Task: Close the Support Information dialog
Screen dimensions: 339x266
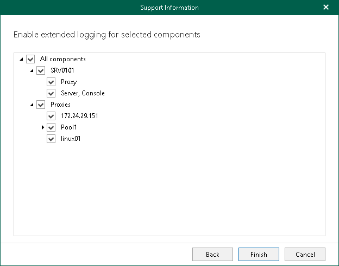Action: click(326, 8)
